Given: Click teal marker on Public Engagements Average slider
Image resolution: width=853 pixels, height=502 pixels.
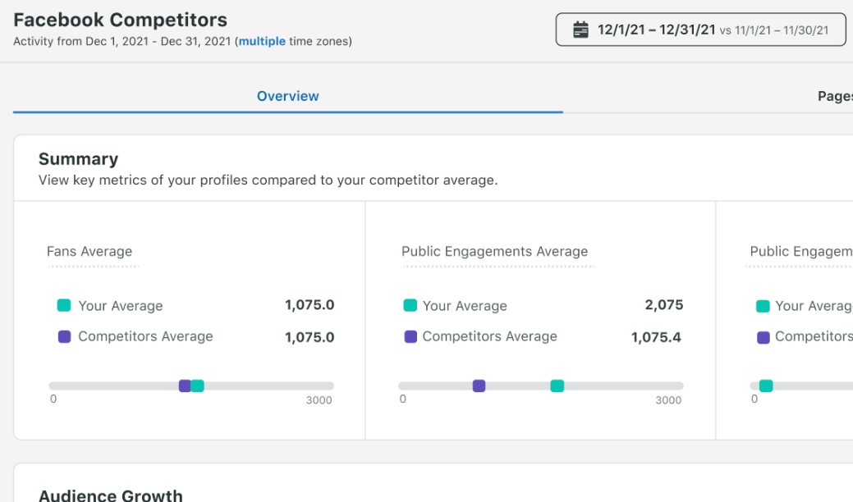Looking at the screenshot, I should pos(557,386).
